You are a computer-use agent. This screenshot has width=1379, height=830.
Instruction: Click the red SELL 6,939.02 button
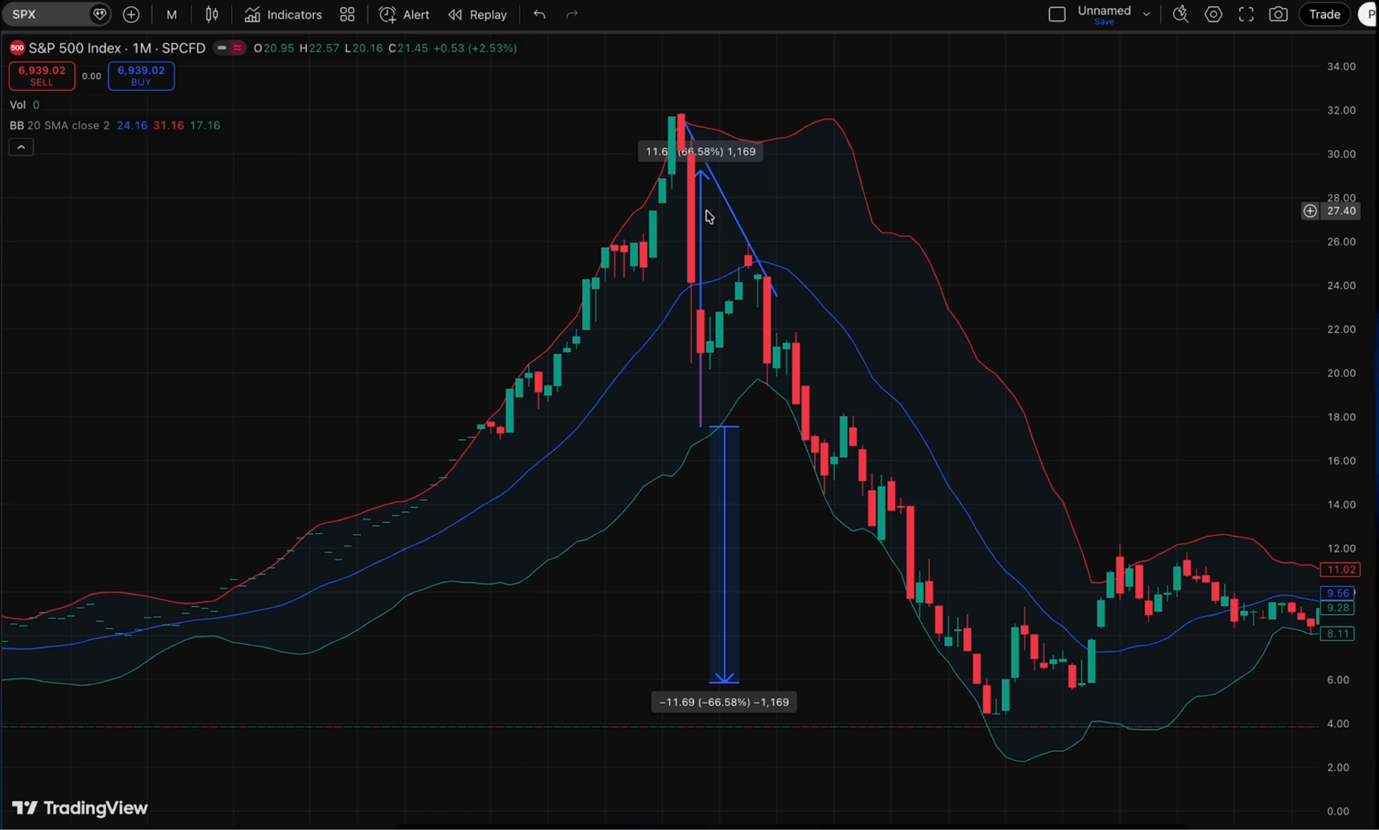pos(42,75)
